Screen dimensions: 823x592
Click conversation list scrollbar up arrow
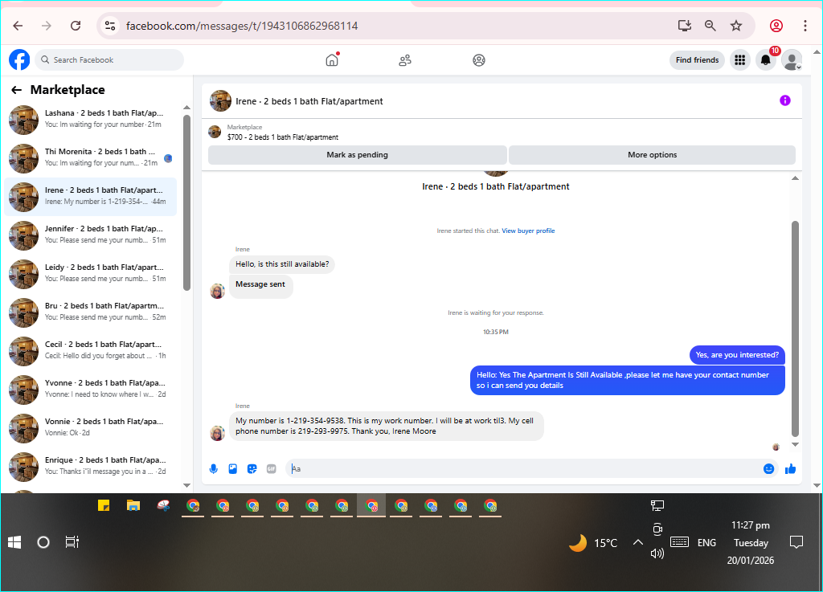(186, 108)
